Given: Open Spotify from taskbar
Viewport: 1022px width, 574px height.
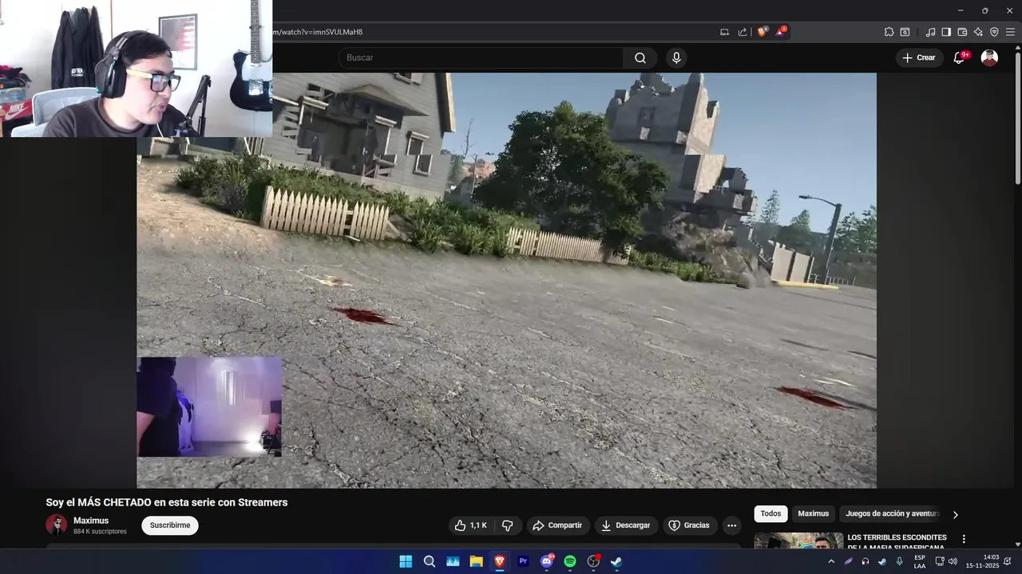Looking at the screenshot, I should (570, 561).
